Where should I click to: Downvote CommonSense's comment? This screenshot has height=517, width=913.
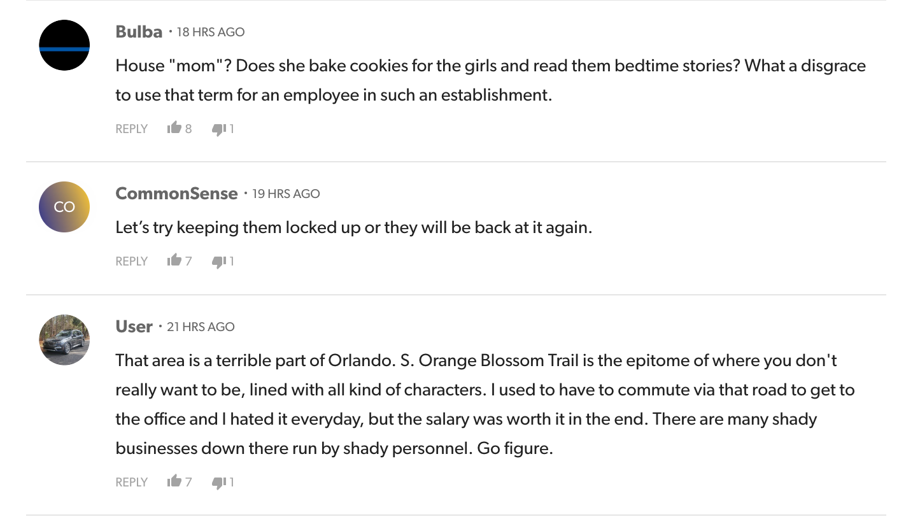point(219,262)
